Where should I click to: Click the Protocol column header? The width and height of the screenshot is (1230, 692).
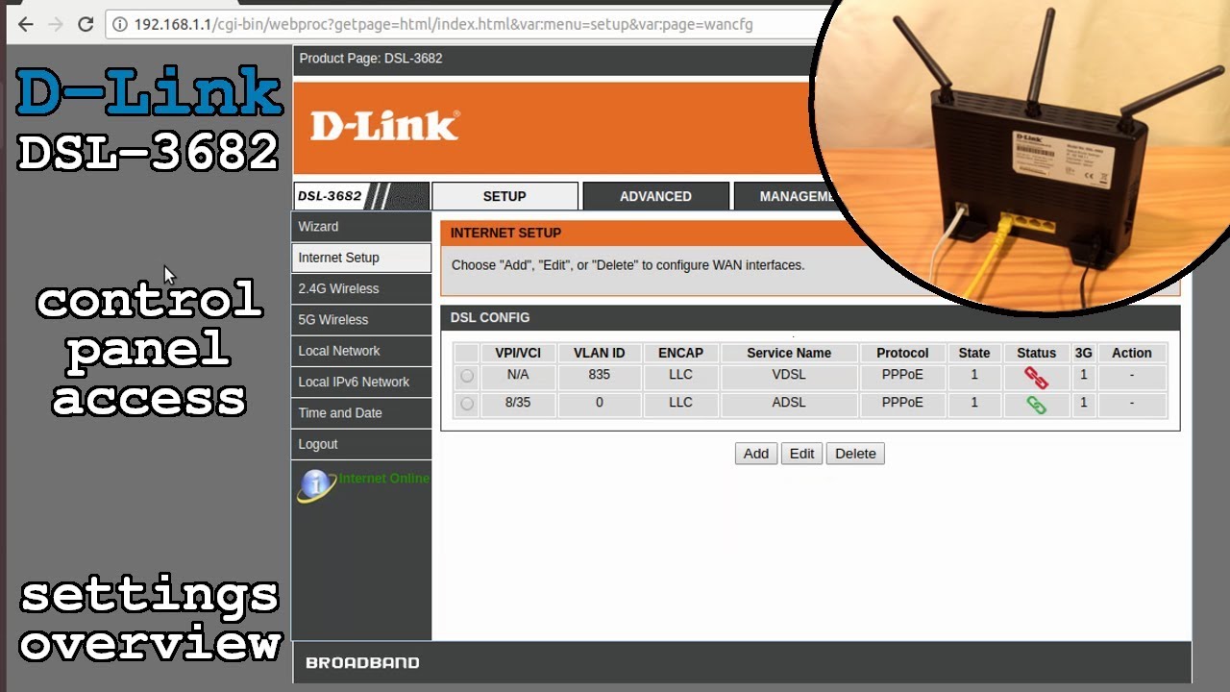pos(902,353)
